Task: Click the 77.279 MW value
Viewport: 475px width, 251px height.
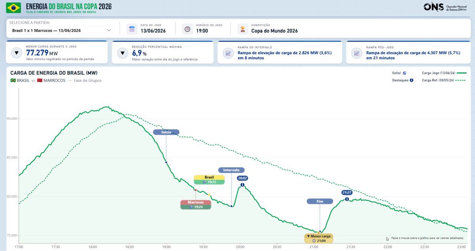Action: [x=42, y=53]
